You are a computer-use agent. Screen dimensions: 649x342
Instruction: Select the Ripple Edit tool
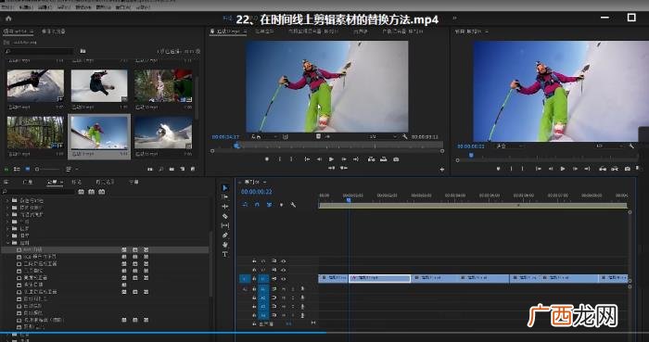click(x=224, y=207)
